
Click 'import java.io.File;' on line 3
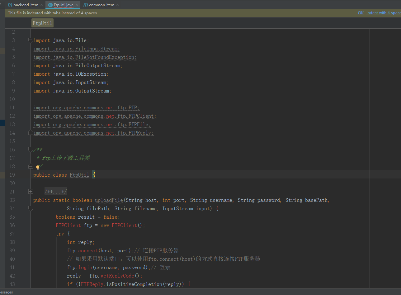[x=61, y=40]
